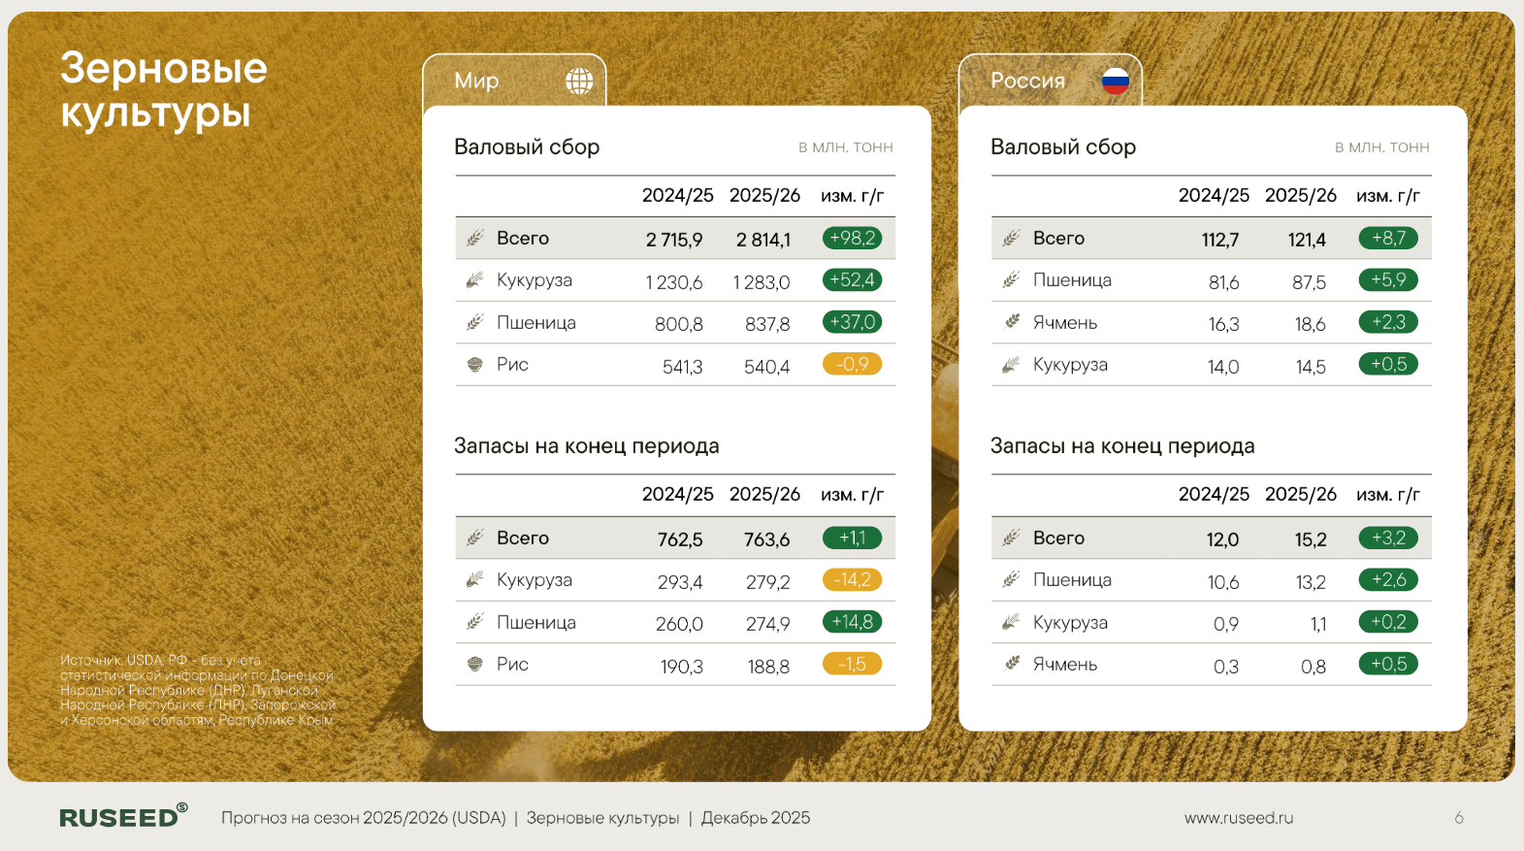Click the grain icon beside Кукуруза in world Запасы
The width and height of the screenshot is (1524, 851).
coord(474,580)
